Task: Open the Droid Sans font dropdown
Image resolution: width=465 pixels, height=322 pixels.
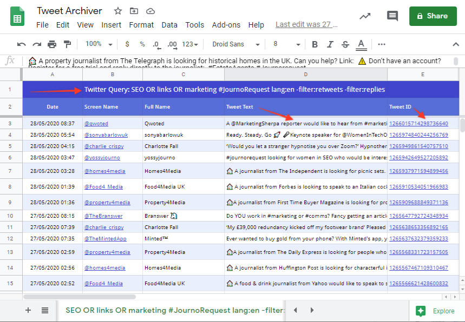Action: [236, 44]
